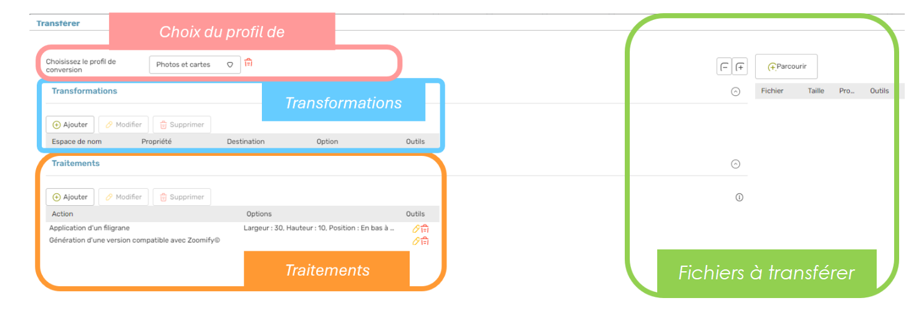Edit the Zoomify generation treatment with pencil icon
The height and width of the screenshot is (318, 906).
[416, 241]
